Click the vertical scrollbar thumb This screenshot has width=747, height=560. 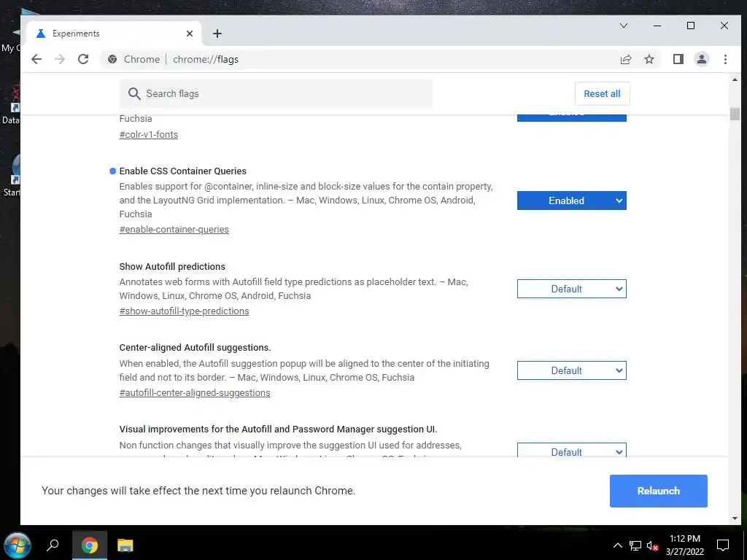735,114
